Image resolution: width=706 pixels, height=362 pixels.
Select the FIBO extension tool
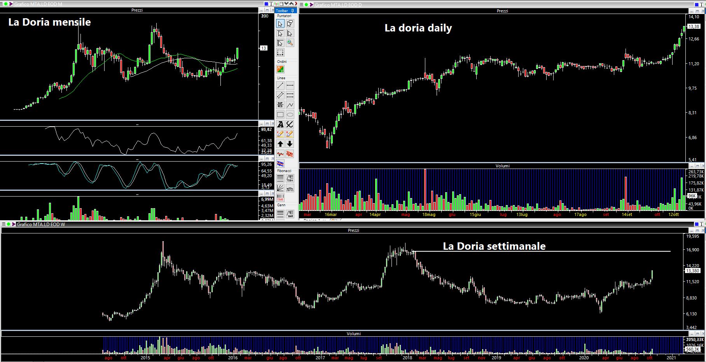(290, 178)
